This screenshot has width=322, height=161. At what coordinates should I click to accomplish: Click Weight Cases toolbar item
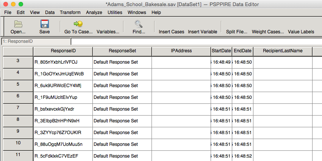(268, 32)
